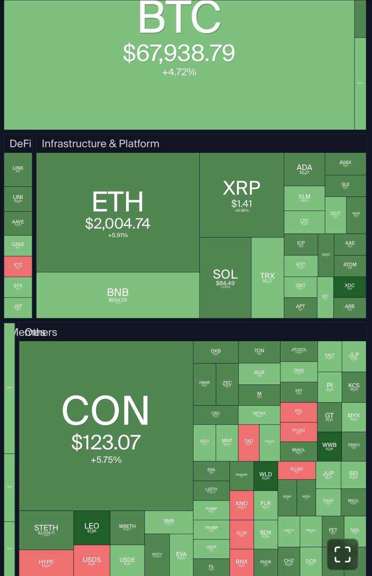Open the red TAO tile
372x576 pixels.
point(249,442)
